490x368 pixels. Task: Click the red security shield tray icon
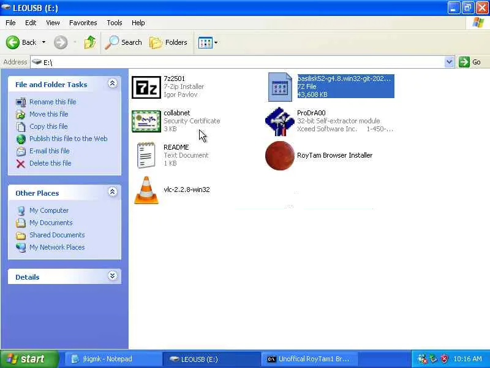(x=445, y=359)
